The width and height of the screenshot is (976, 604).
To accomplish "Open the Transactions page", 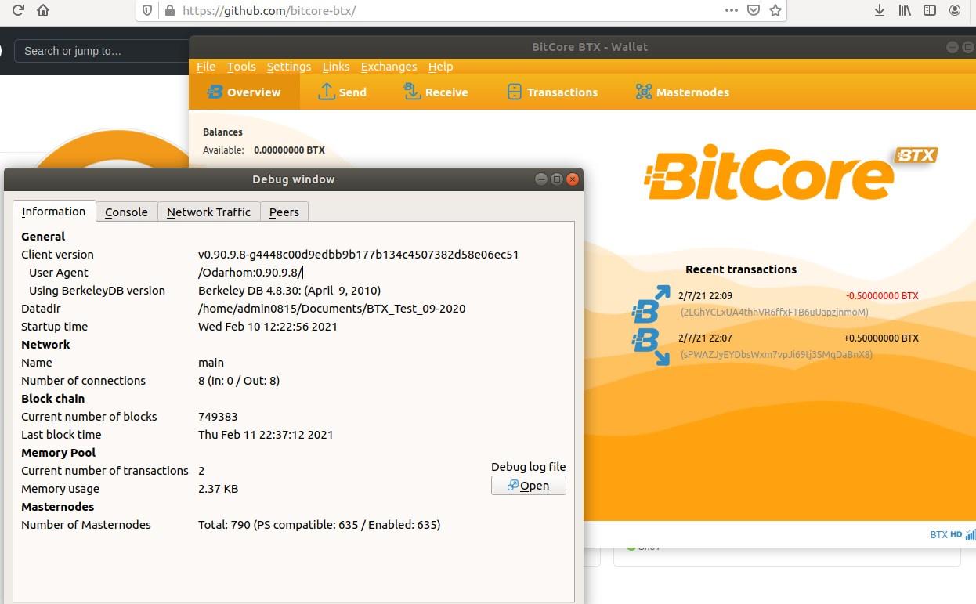I will click(552, 92).
